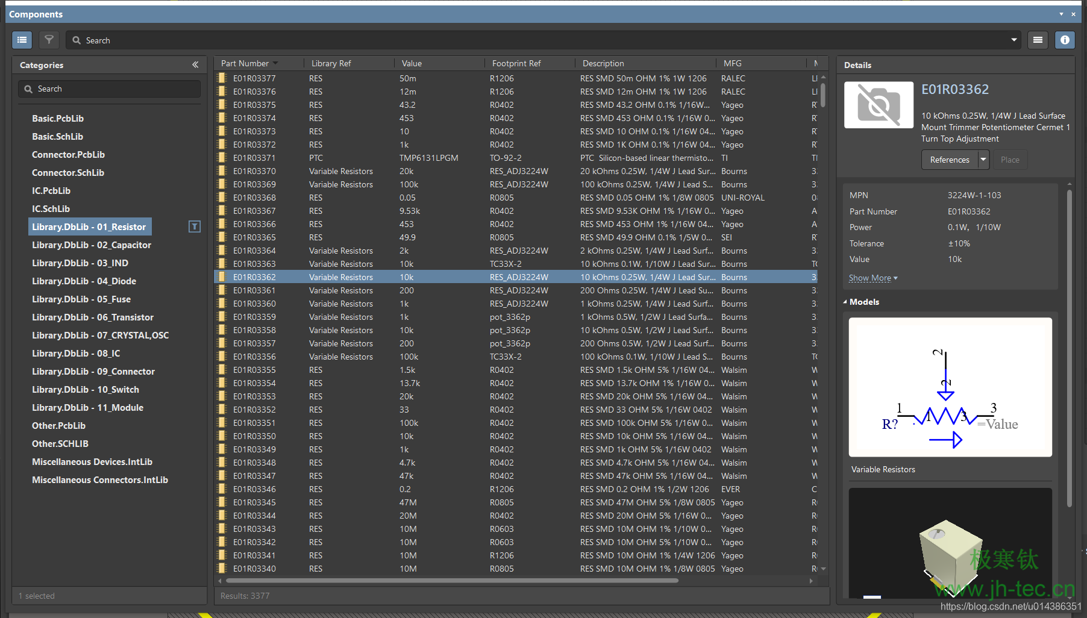
Task: Expand the main search history dropdown arrow
Action: click(x=1014, y=40)
